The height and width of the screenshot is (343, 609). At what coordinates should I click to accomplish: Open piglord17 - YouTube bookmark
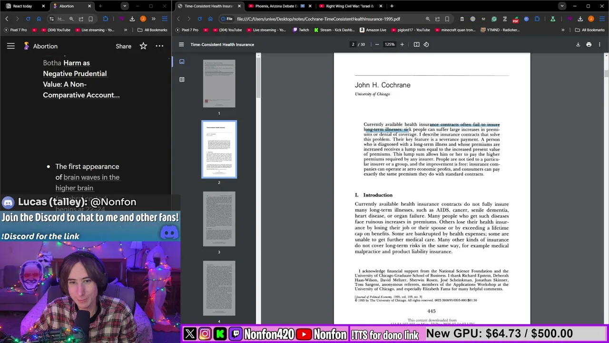(x=410, y=30)
